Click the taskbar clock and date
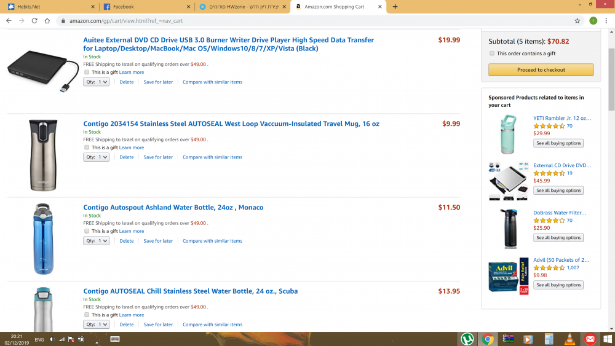Screen dimensions: 615x346 pos(17,339)
